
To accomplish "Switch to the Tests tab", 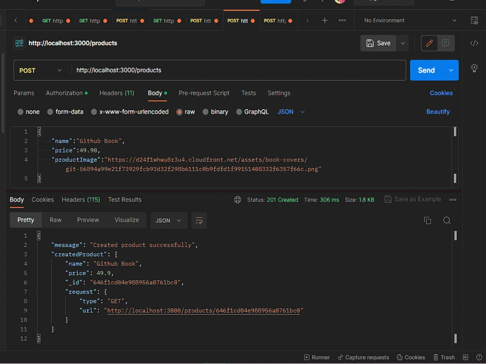I will click(x=248, y=93).
